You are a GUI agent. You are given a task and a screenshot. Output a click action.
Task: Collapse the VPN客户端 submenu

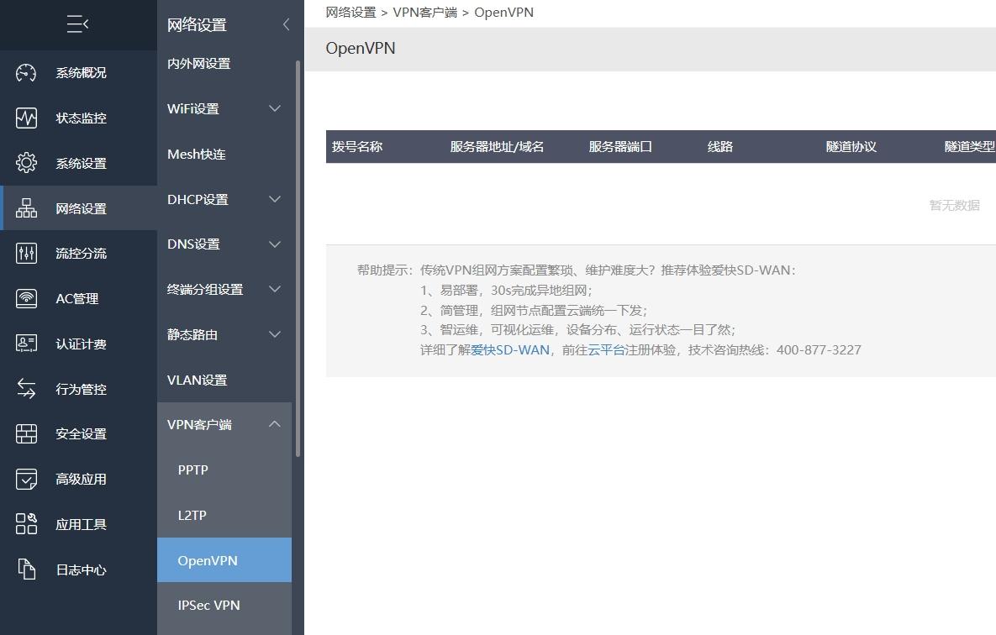274,424
